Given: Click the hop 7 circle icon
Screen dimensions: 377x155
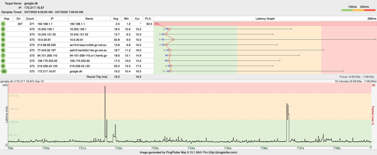Looking at the screenshot, I should (3, 55).
